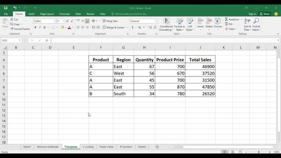The image size is (281, 158).
Task: Add a new sheet with plus icon
Action: pyautogui.click(x=157, y=147)
